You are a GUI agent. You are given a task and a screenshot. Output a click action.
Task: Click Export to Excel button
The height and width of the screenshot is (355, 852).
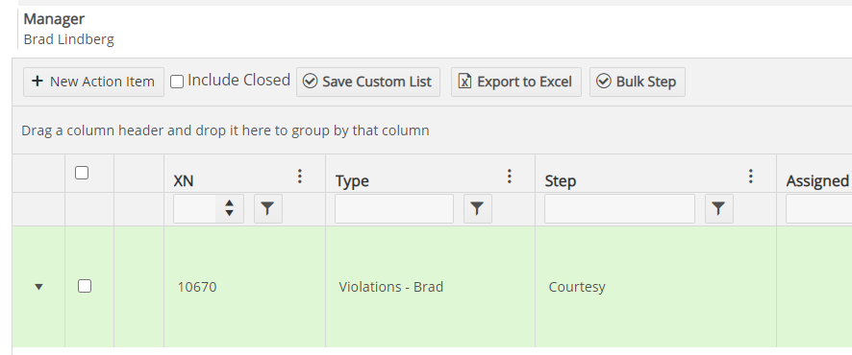(x=516, y=82)
